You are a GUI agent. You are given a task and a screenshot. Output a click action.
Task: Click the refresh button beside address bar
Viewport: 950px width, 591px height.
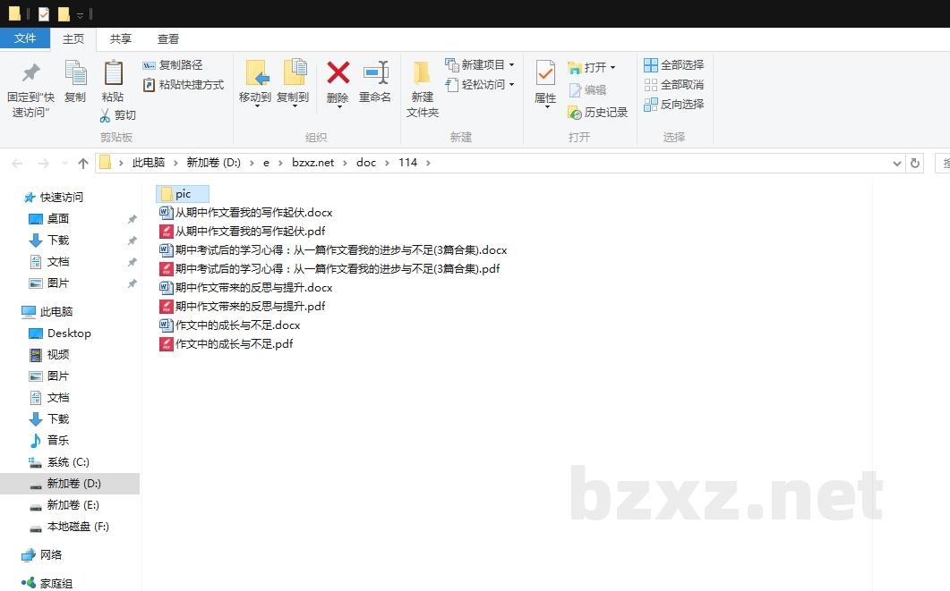pos(914,163)
